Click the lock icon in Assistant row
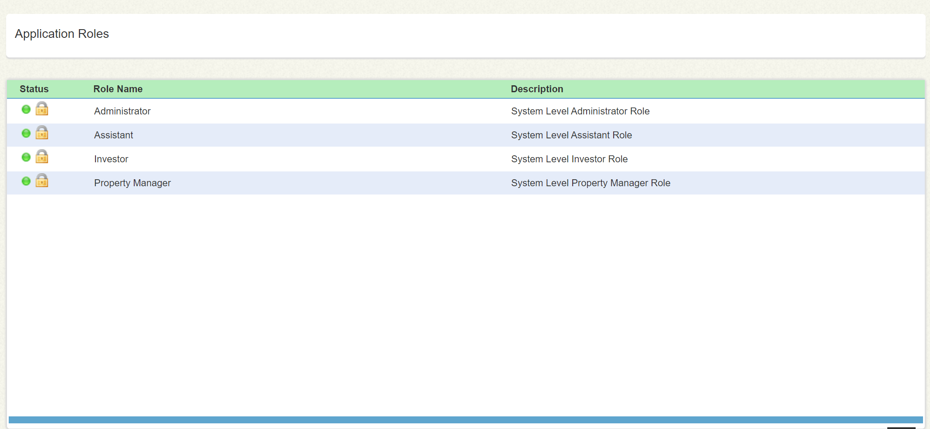This screenshot has width=930, height=429. 42,132
